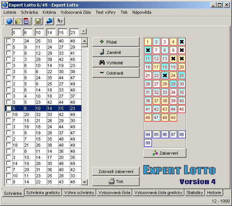Click the context help pointer icon
This screenshot has height=206, width=232.
pyautogui.click(x=60, y=21)
